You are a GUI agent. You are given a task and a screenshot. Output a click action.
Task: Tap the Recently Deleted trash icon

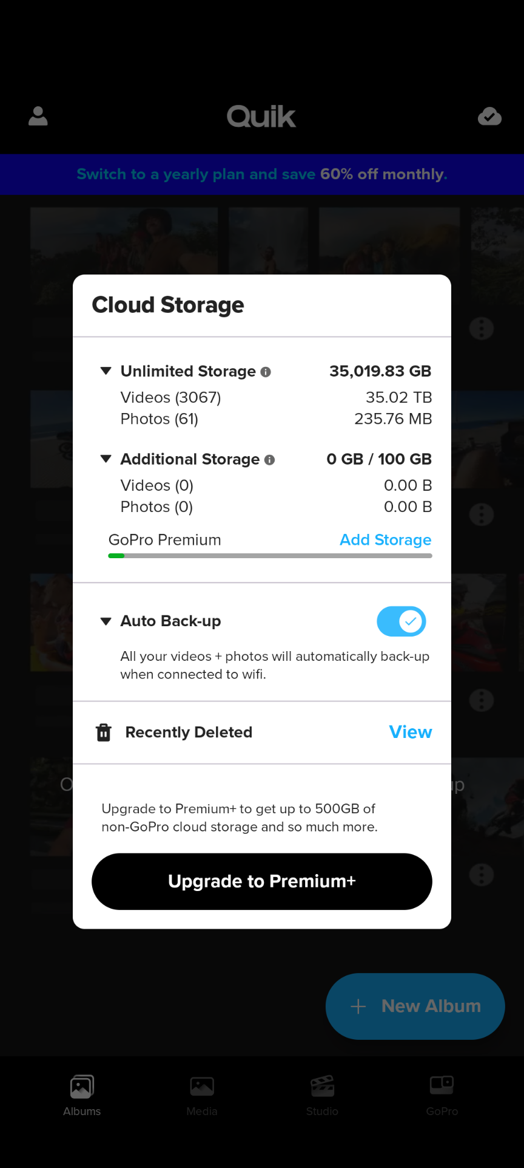pos(104,733)
